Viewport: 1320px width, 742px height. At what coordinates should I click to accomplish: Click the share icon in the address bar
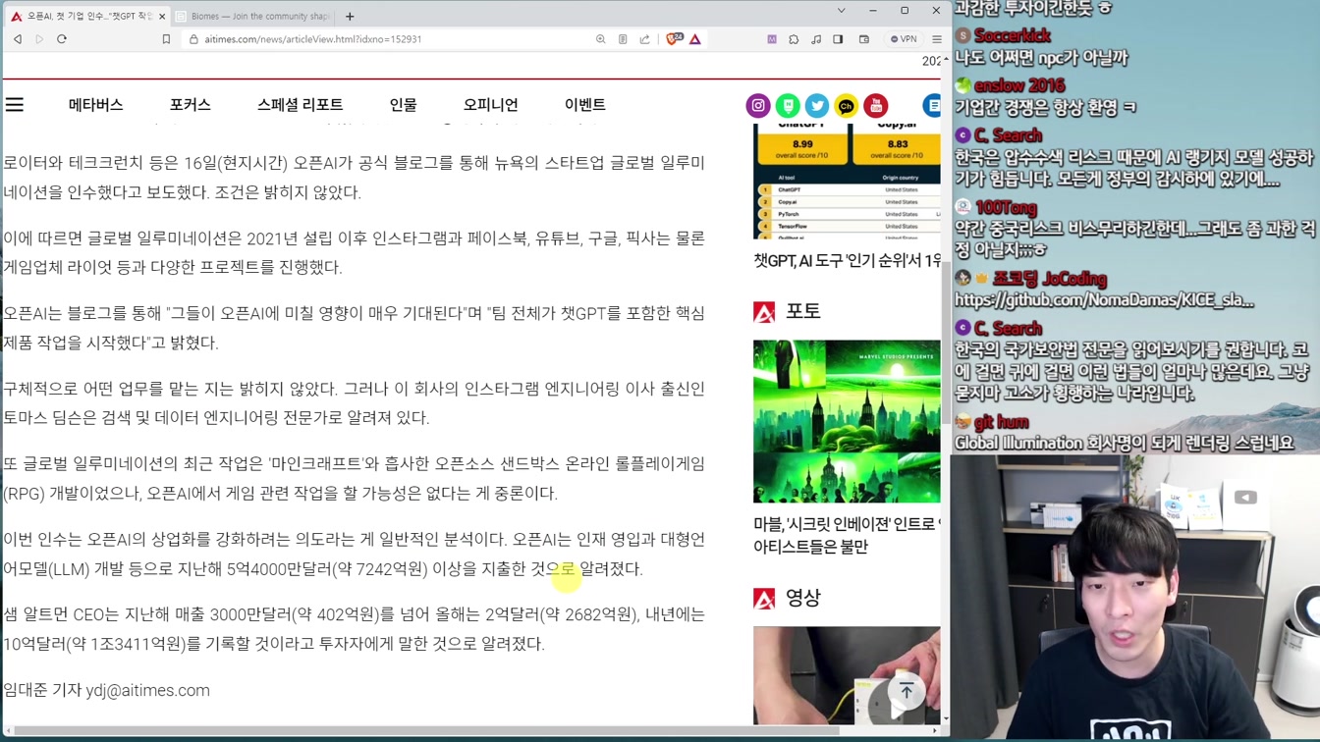coord(645,39)
